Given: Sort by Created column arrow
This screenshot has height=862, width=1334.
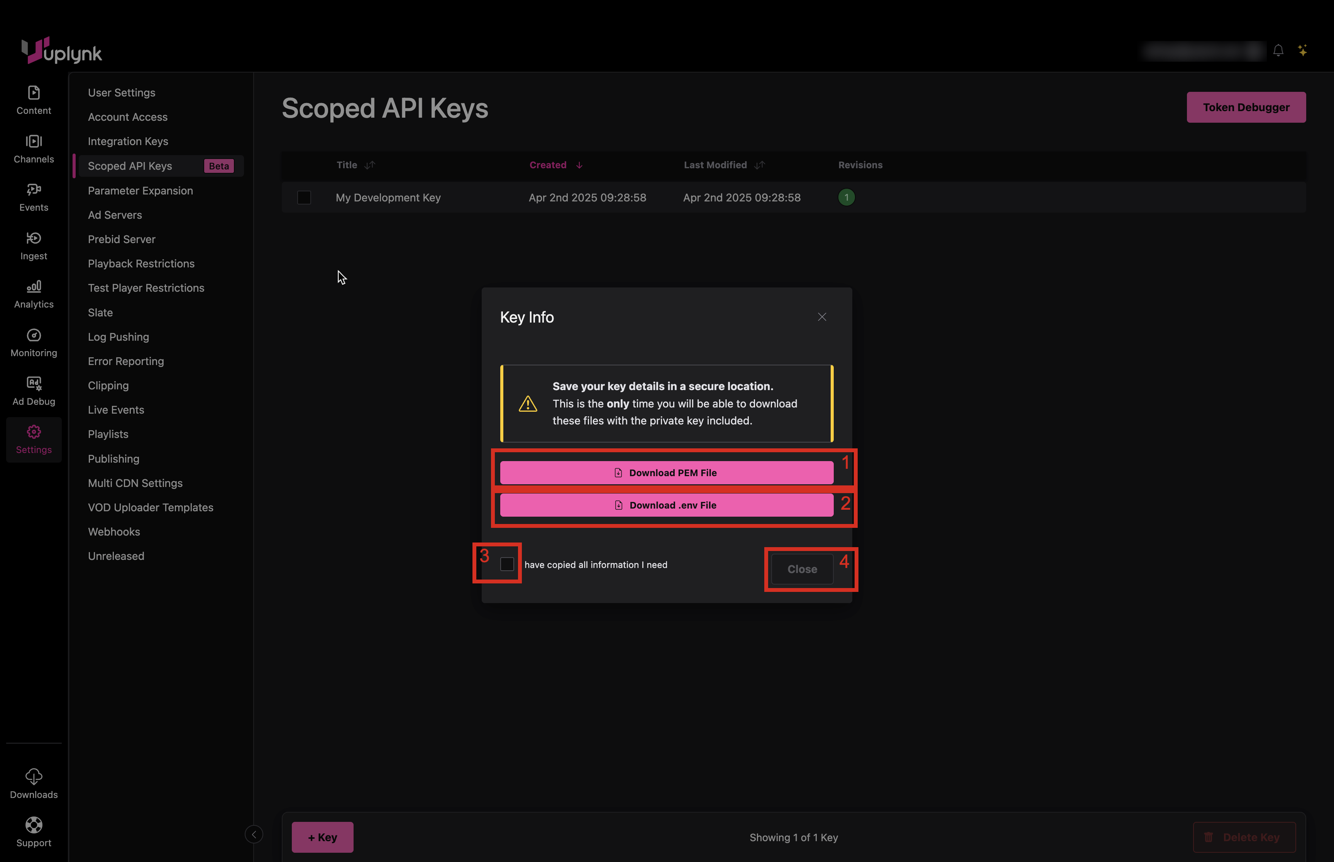Looking at the screenshot, I should click(x=579, y=165).
